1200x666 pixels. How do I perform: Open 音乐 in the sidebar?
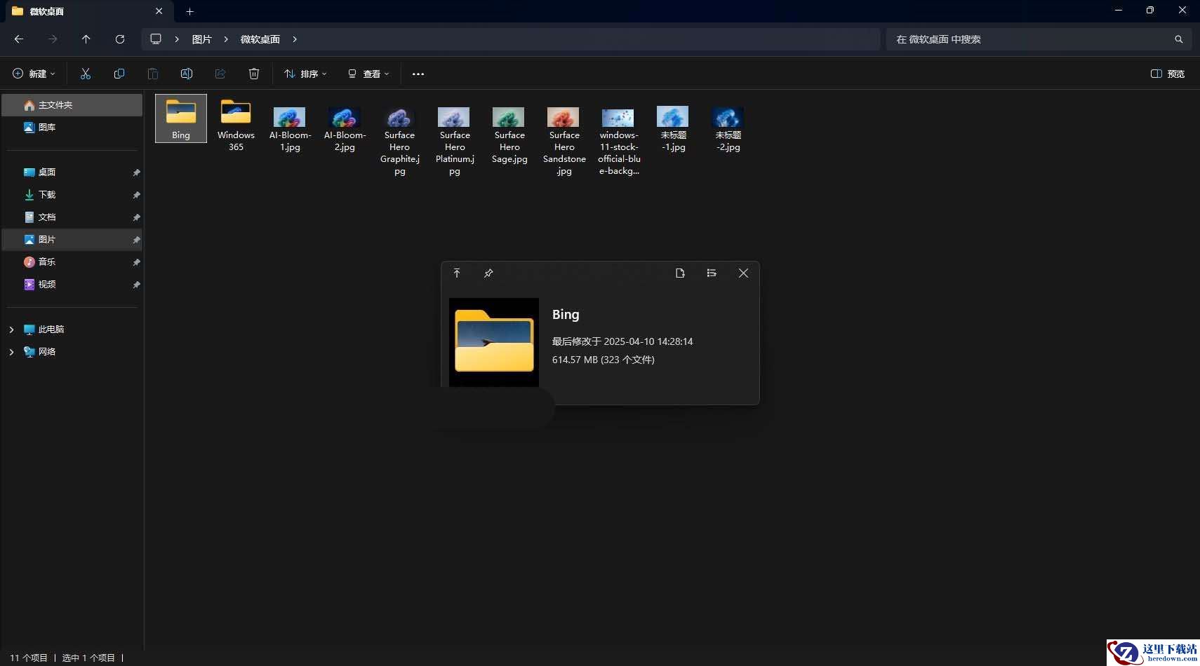click(72, 262)
